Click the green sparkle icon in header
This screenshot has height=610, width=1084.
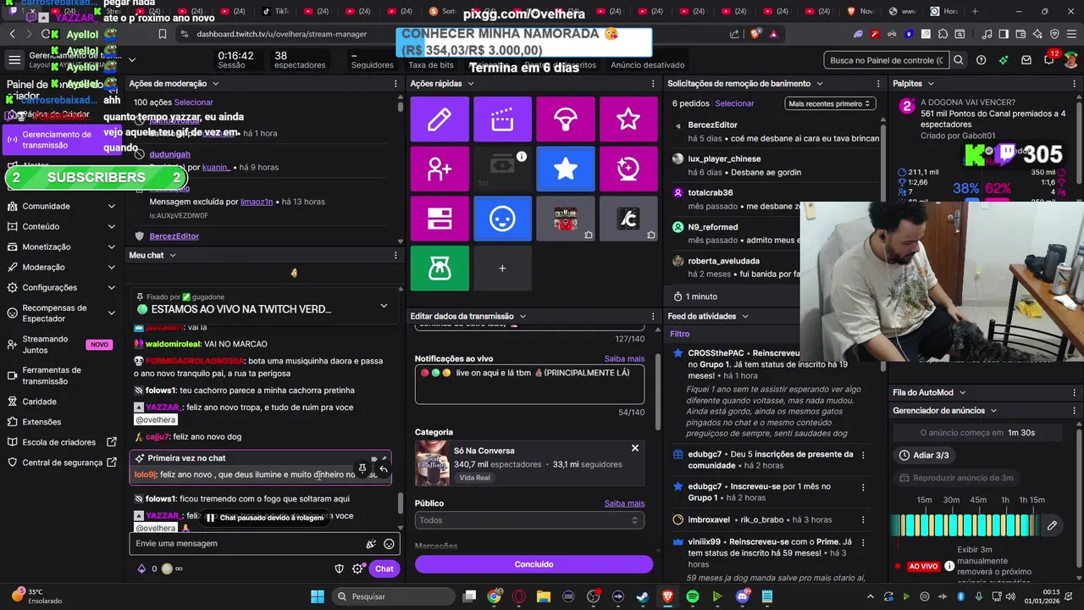[1004, 60]
